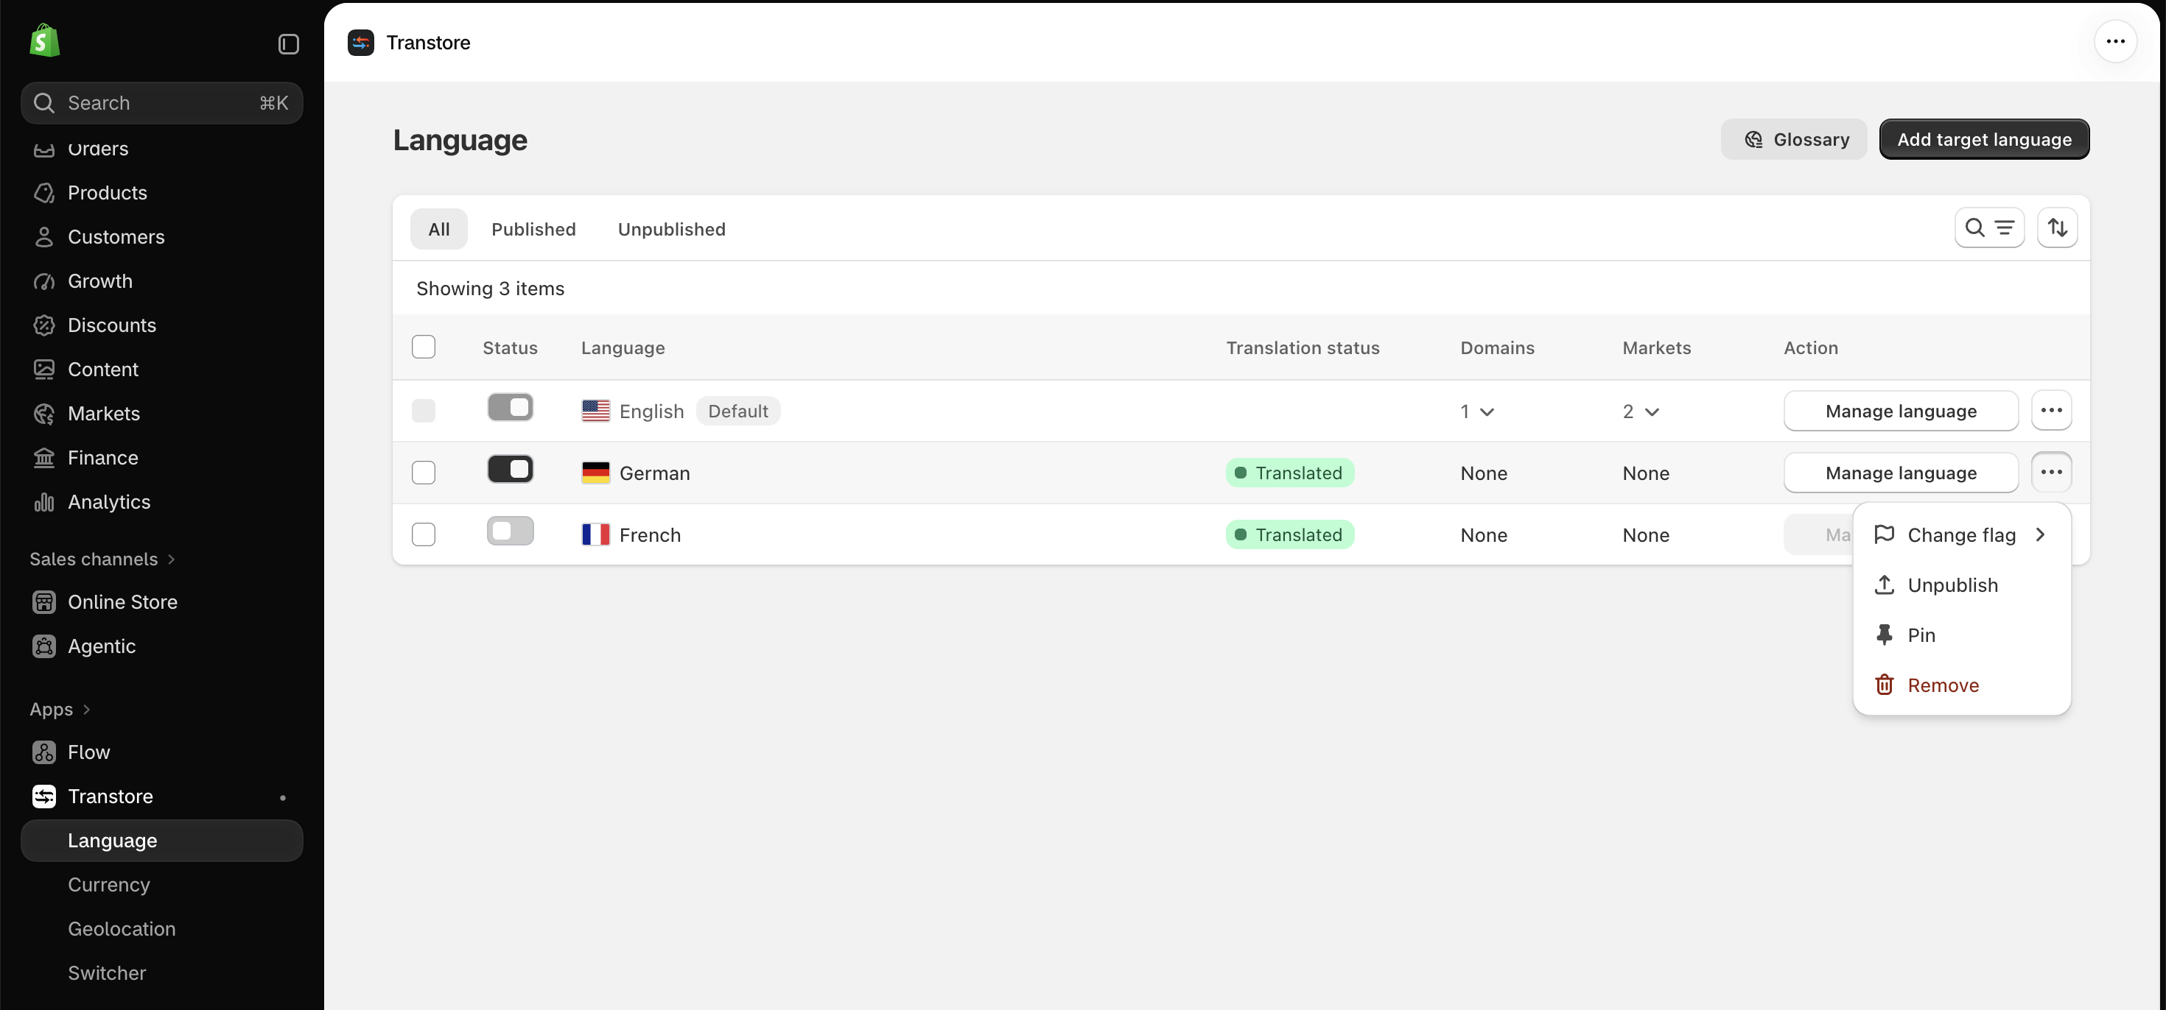The image size is (2166, 1010).
Task: Open Products in the sidebar
Action: 161,194
